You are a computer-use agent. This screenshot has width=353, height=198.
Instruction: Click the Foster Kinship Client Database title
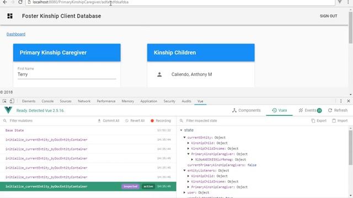tap(61, 16)
